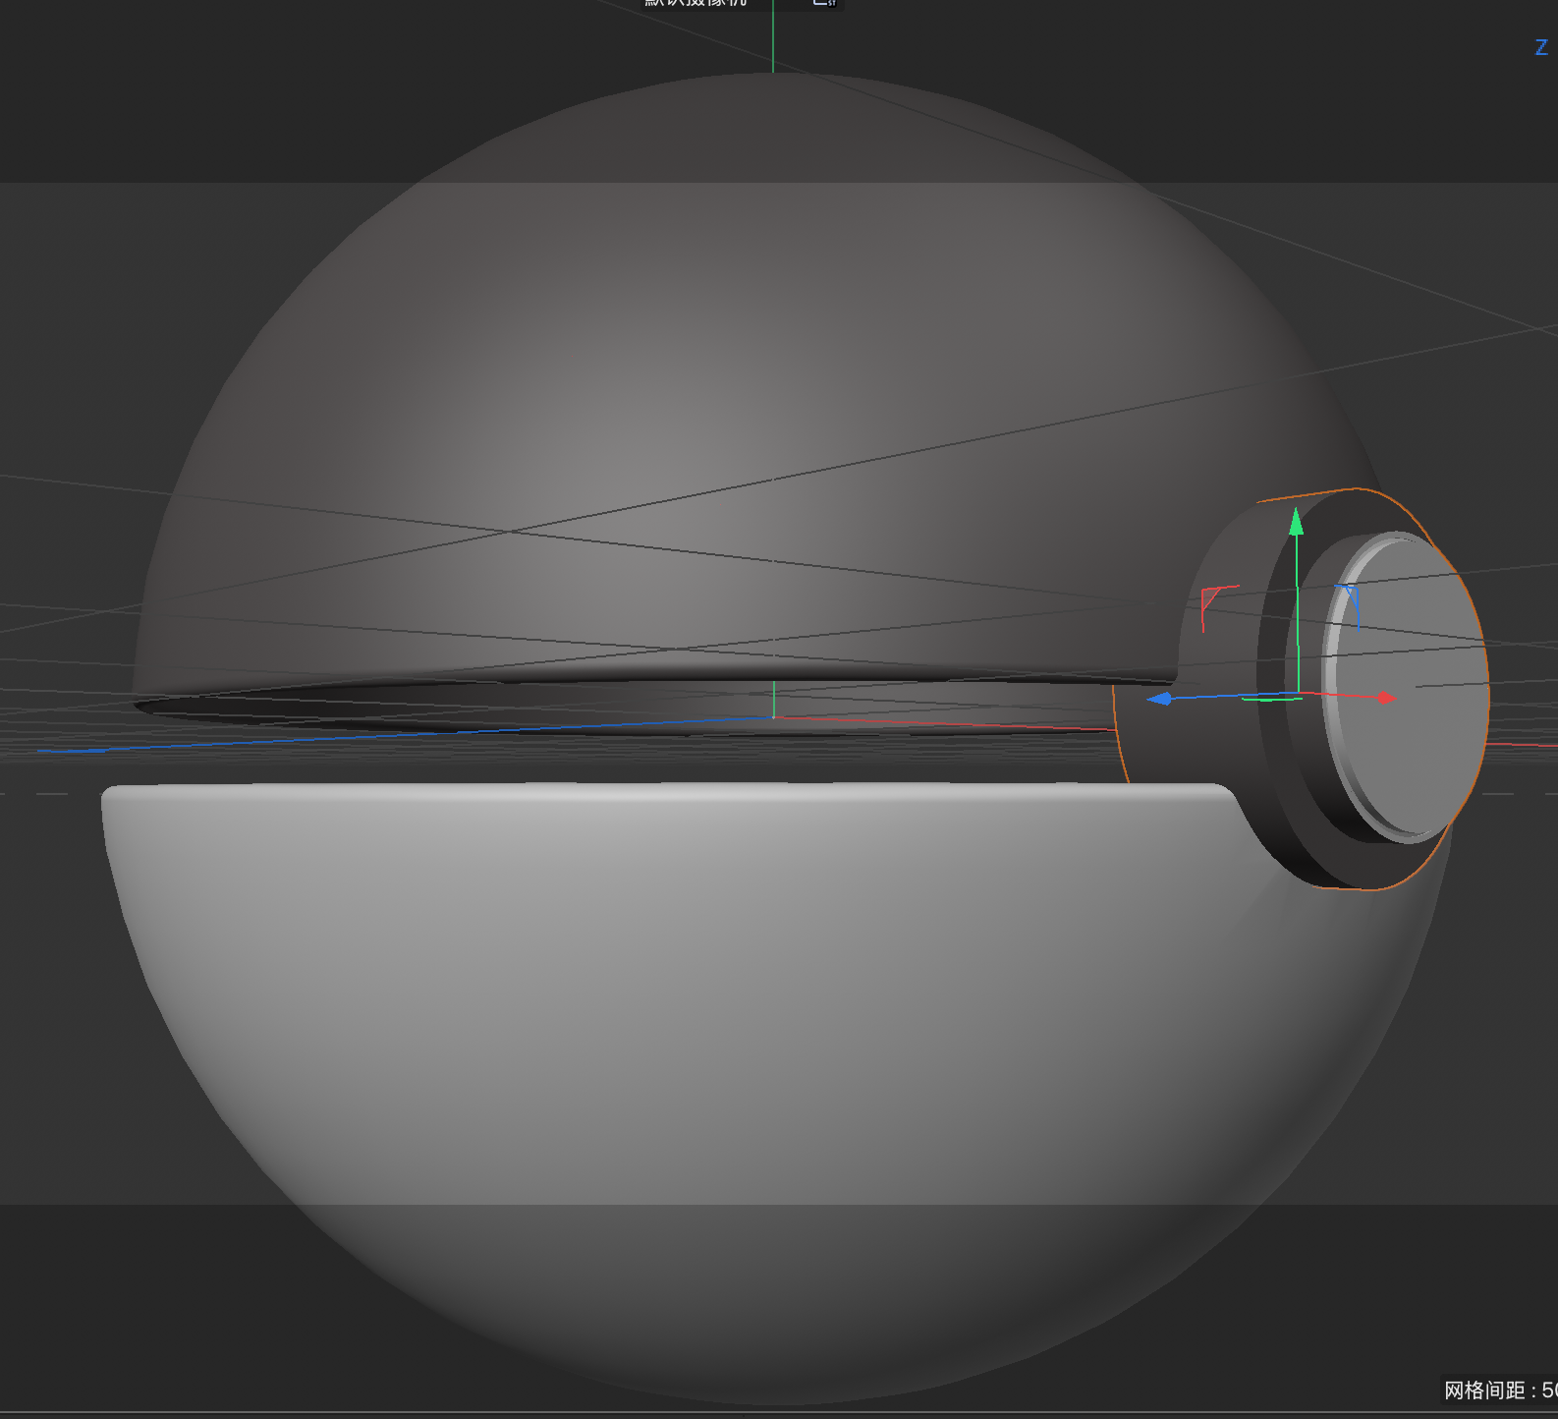Grab the green Y-axis arrow handle

[x=1296, y=521]
